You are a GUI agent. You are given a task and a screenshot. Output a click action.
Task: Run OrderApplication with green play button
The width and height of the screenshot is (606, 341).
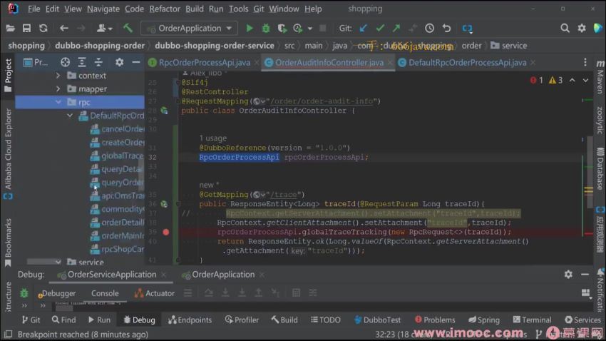(x=250, y=29)
